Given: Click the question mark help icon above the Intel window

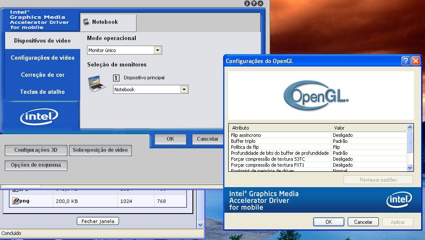Looking at the screenshot, I should (254, 3).
